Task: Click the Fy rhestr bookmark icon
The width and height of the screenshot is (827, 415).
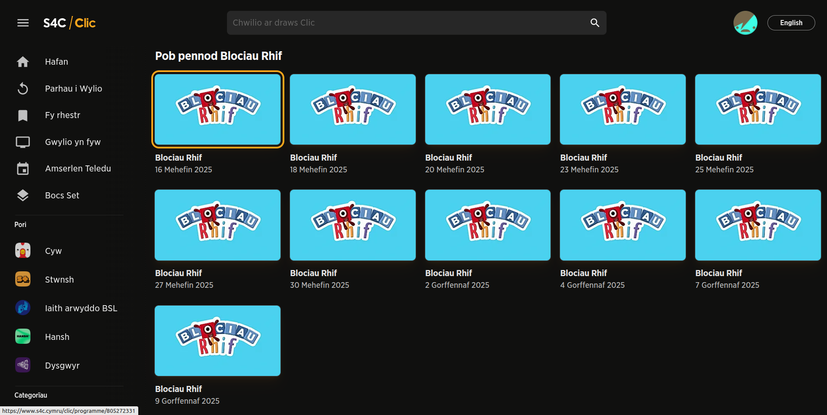Action: point(23,115)
